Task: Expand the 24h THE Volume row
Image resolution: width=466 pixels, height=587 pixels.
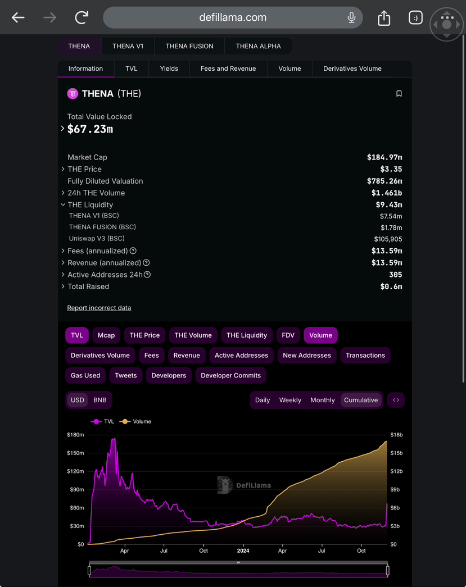Action: coord(63,193)
